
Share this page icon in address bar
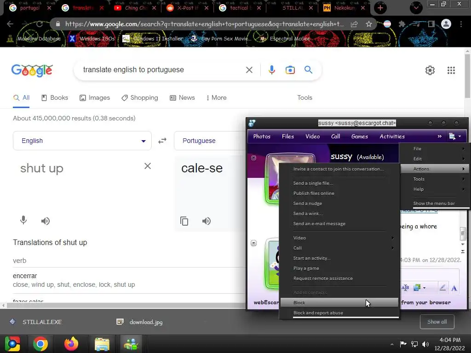click(x=354, y=24)
